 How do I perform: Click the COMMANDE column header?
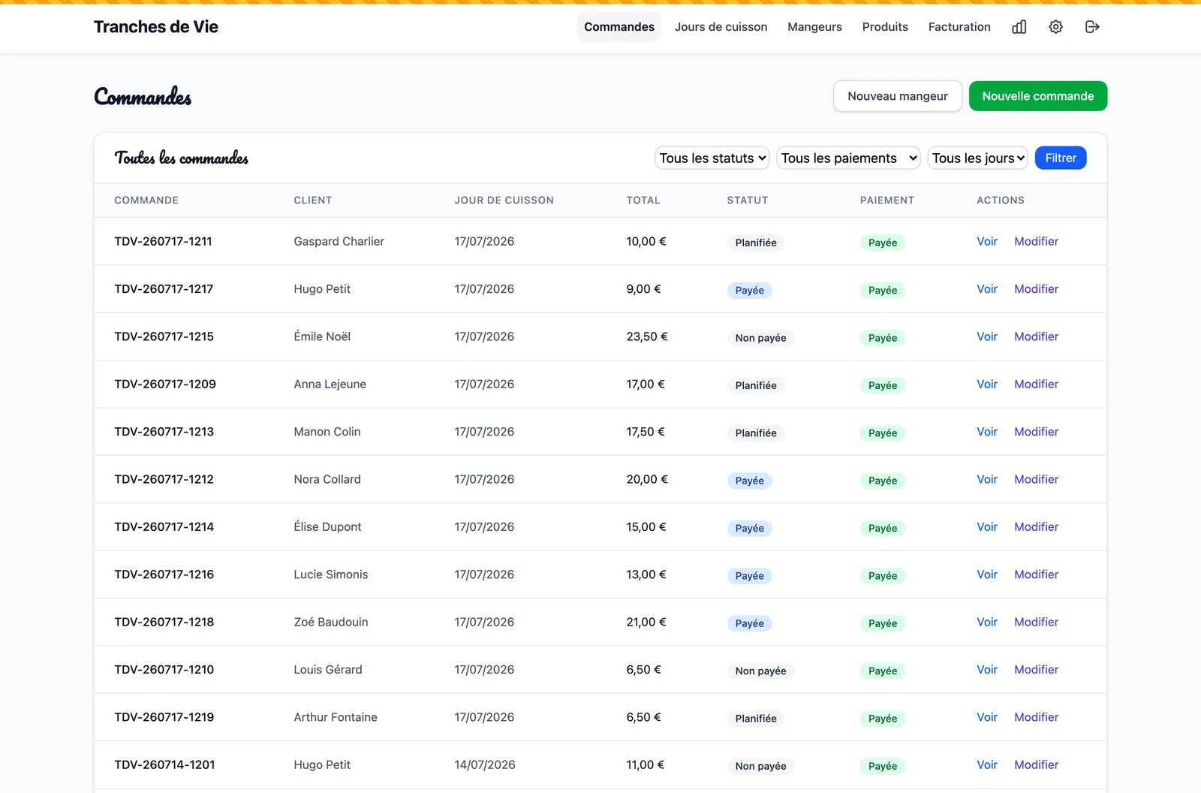point(146,201)
